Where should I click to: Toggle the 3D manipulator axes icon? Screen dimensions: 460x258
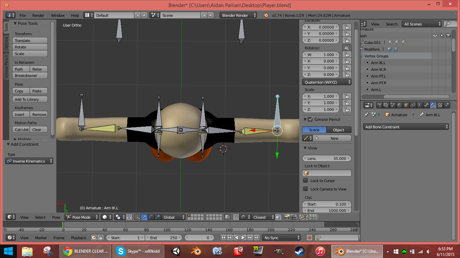(x=137, y=217)
